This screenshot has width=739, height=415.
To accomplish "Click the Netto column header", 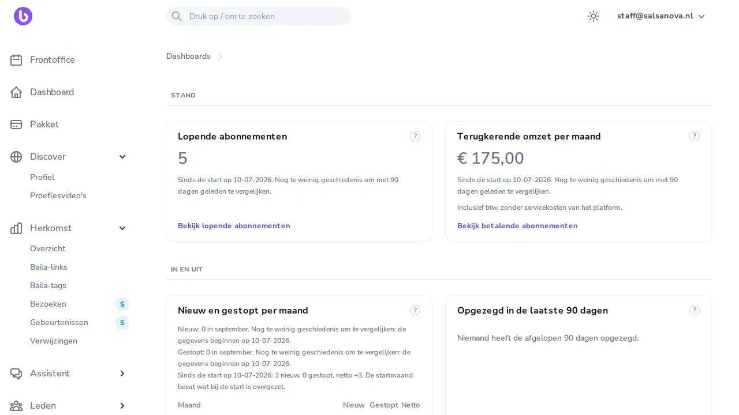I will point(410,405).
